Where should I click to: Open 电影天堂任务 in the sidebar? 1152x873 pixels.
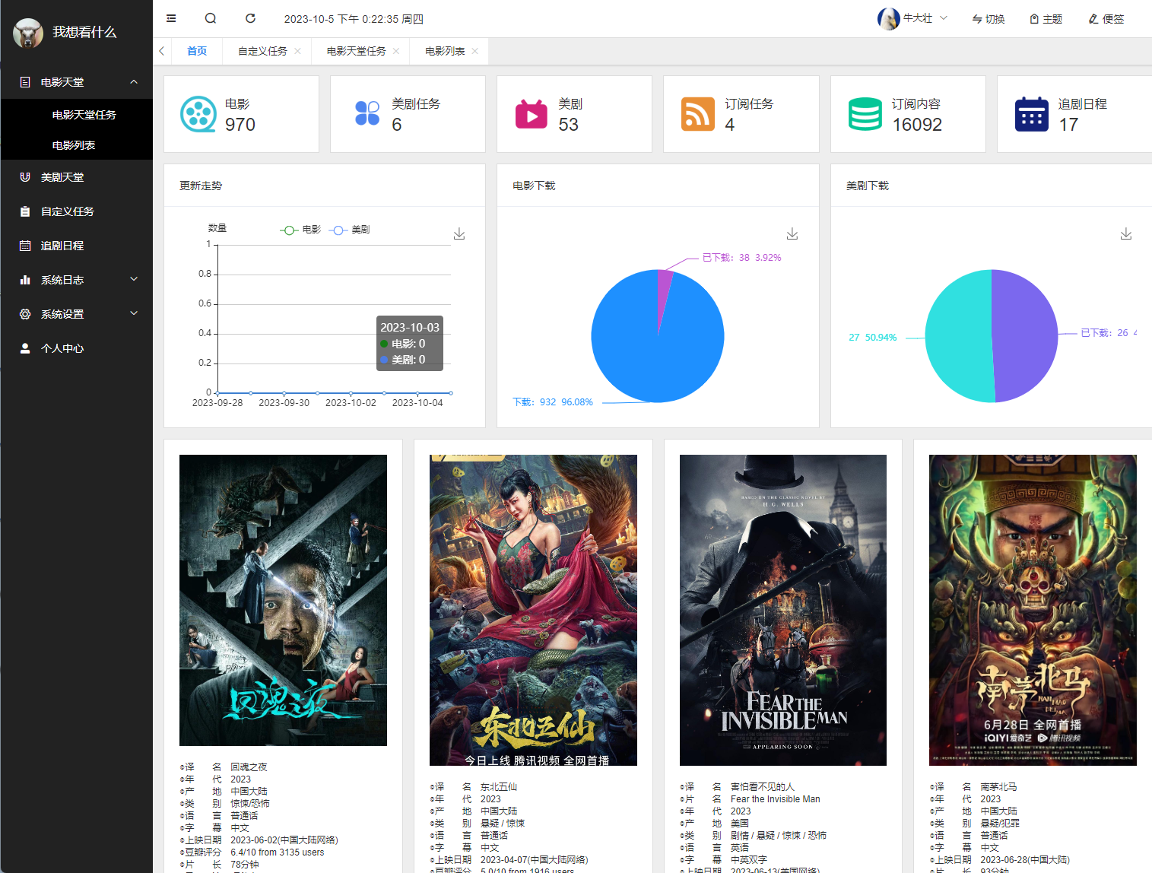(84, 115)
